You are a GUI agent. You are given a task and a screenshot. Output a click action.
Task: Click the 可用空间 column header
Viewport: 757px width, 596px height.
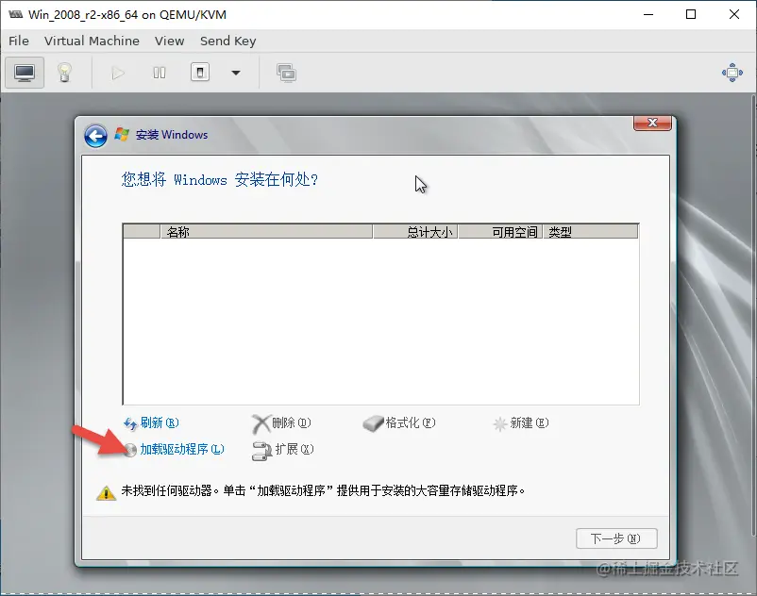(x=500, y=232)
